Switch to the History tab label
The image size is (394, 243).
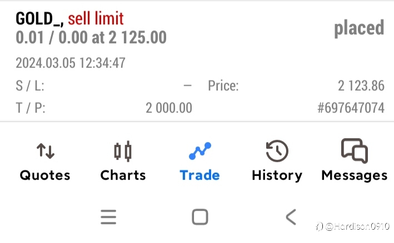coord(277,176)
